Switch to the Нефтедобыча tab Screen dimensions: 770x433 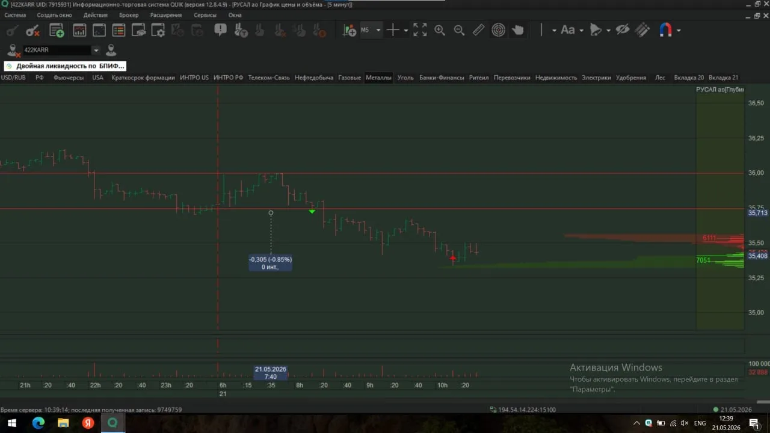click(314, 78)
